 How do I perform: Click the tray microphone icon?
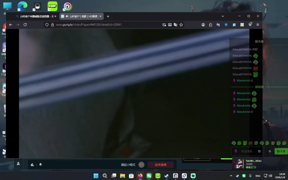coord(250,176)
